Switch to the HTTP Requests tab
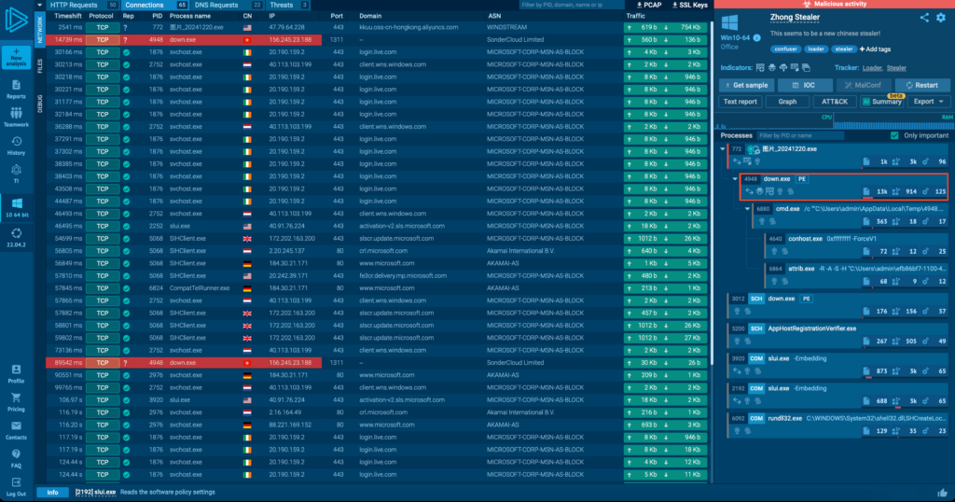Image resolution: width=955 pixels, height=502 pixels. tap(75, 6)
